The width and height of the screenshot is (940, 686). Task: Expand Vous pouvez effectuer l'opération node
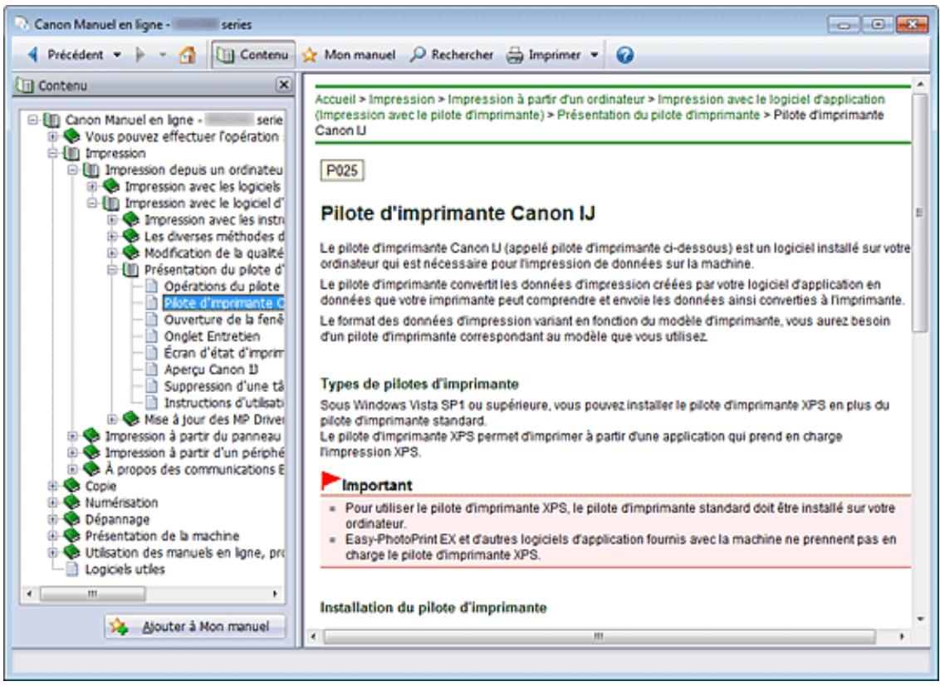pos(53,137)
